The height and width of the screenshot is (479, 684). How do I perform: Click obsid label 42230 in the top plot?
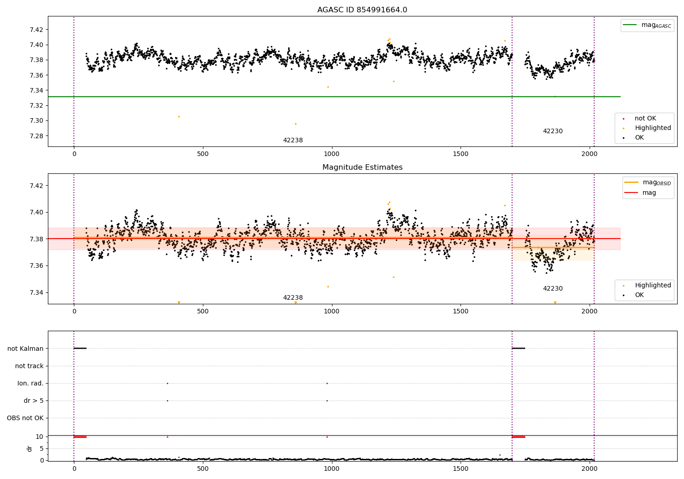coord(553,131)
